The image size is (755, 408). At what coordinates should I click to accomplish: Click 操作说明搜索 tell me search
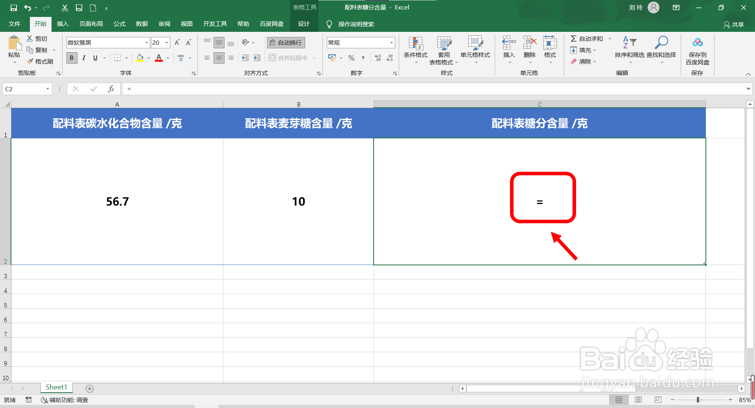[x=356, y=24]
